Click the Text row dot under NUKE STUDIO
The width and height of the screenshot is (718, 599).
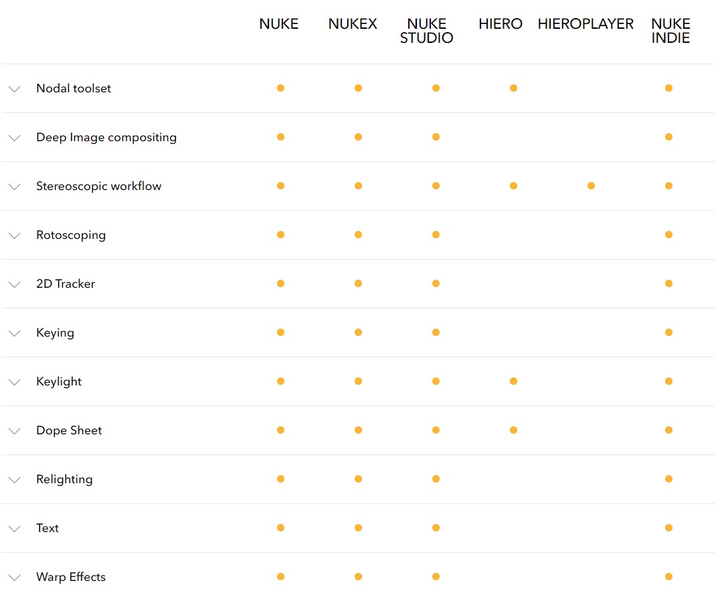pyautogui.click(x=436, y=527)
